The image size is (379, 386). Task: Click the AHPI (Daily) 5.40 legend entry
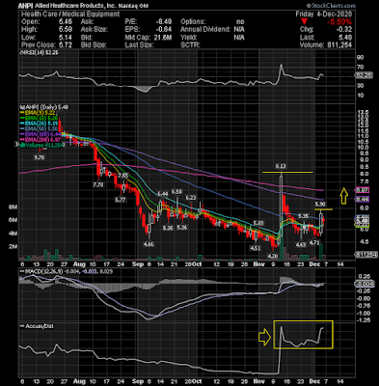(x=44, y=107)
